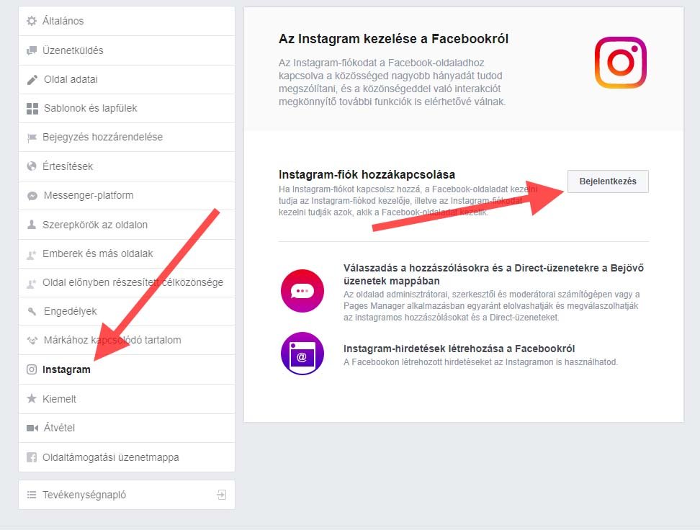Image resolution: width=700 pixels, height=530 pixels.
Task: Click the Bejelentkezés button
Action: [608, 181]
